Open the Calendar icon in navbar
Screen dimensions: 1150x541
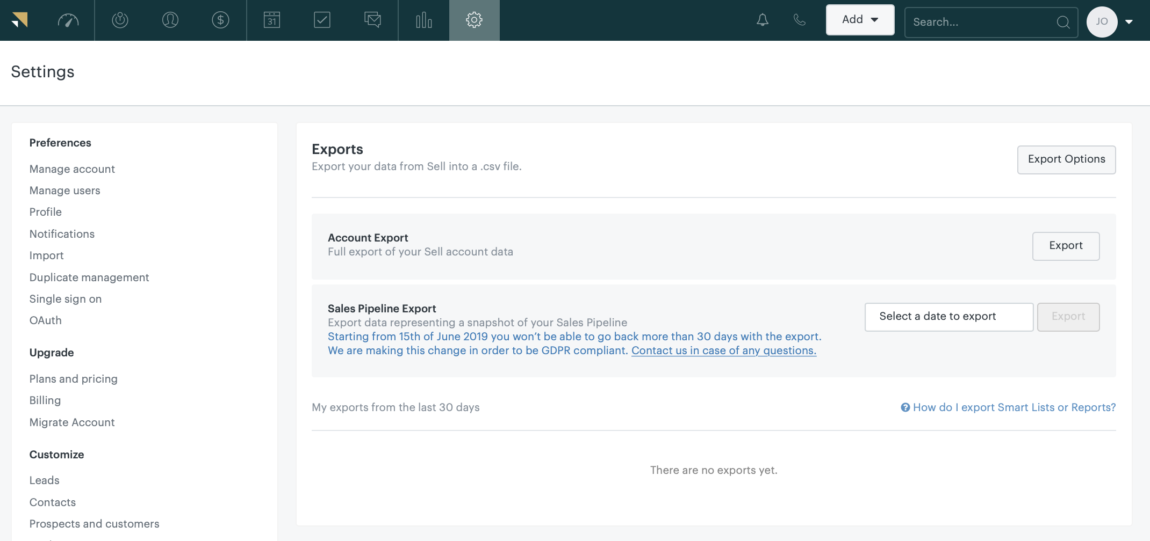pyautogui.click(x=272, y=20)
